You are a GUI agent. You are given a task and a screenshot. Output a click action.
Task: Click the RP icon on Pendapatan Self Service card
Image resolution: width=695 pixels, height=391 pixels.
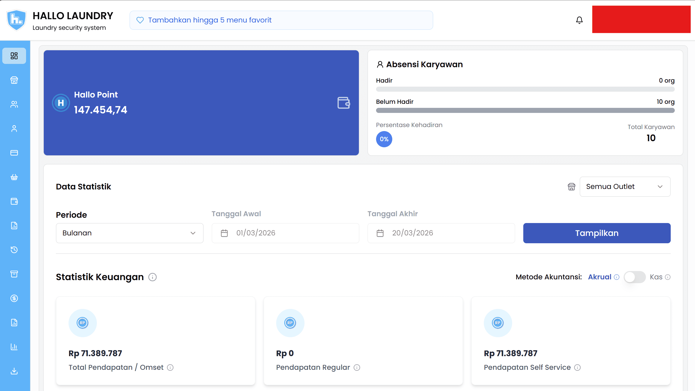coord(498,323)
